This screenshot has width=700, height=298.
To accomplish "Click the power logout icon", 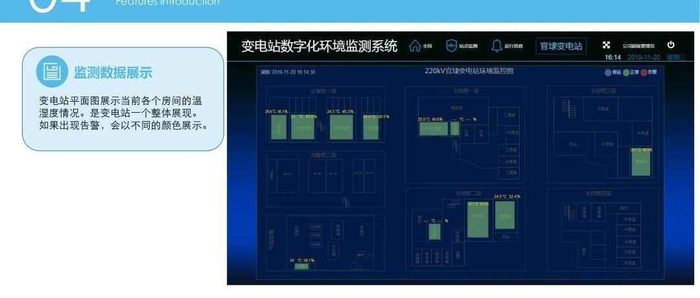I will (x=671, y=45).
